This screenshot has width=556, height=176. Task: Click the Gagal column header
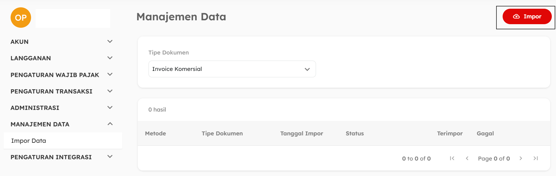tap(485, 133)
